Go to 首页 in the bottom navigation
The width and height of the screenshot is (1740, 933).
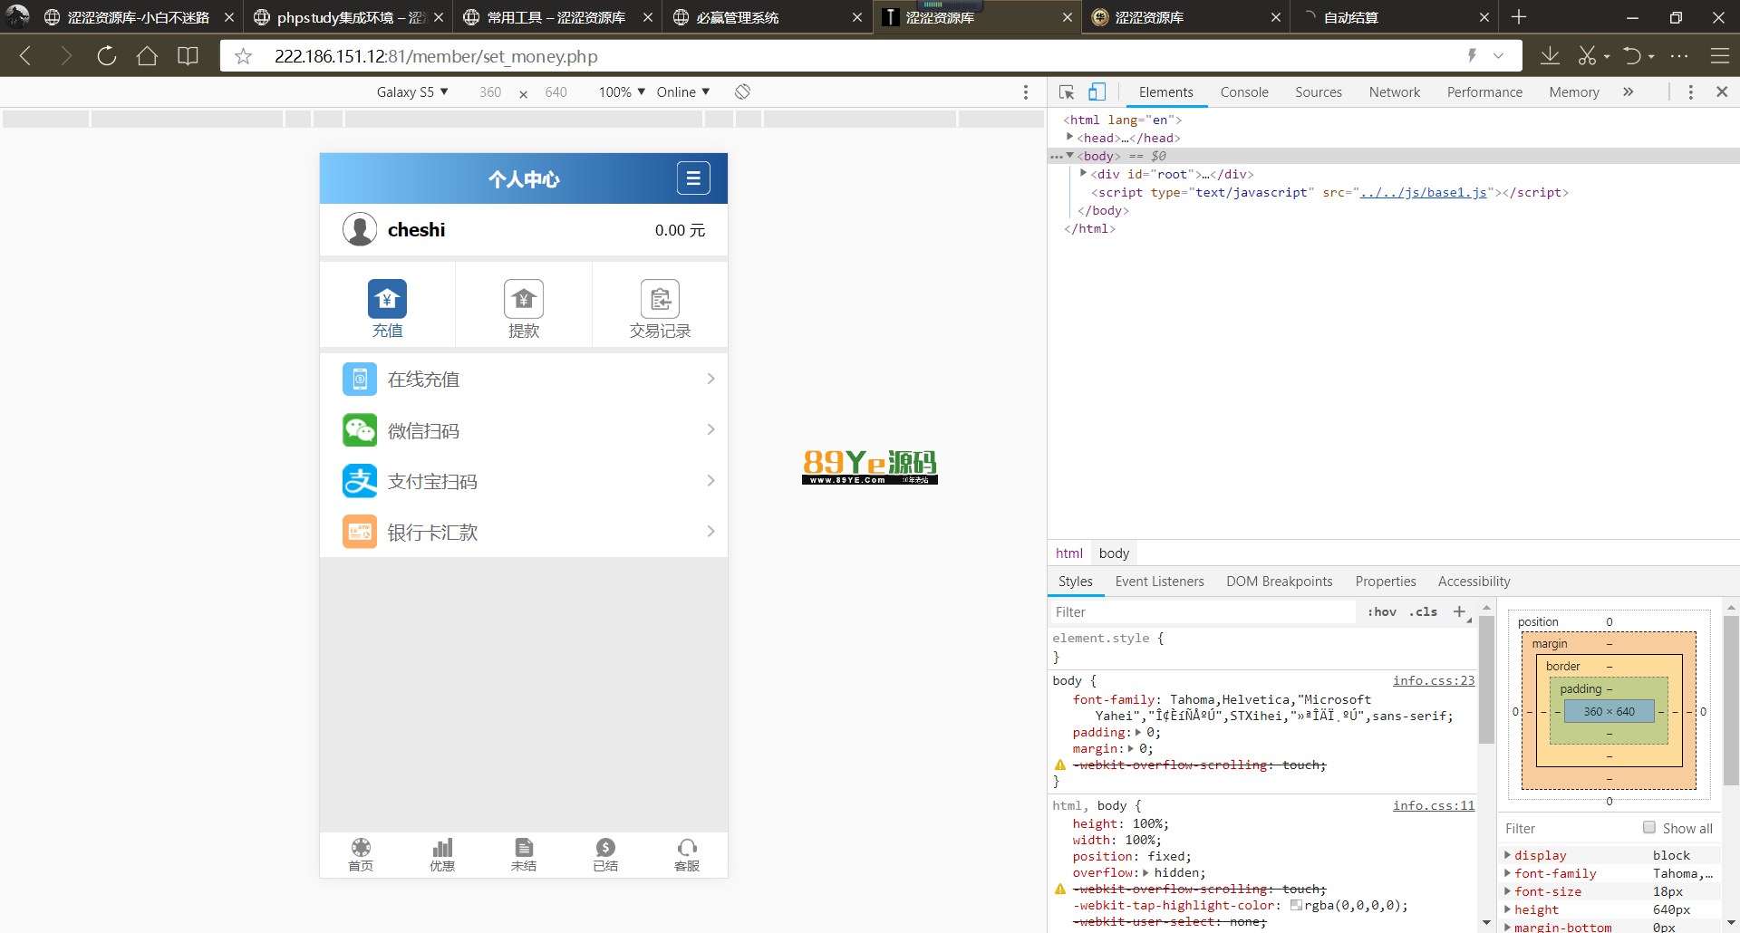pos(361,854)
